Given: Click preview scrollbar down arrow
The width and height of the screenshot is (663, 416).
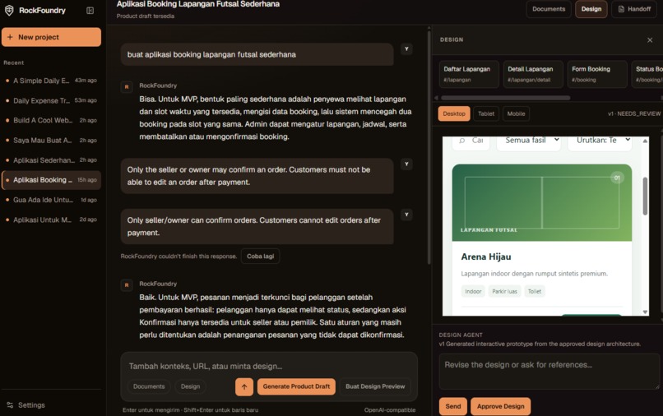Looking at the screenshot, I should pos(645,312).
